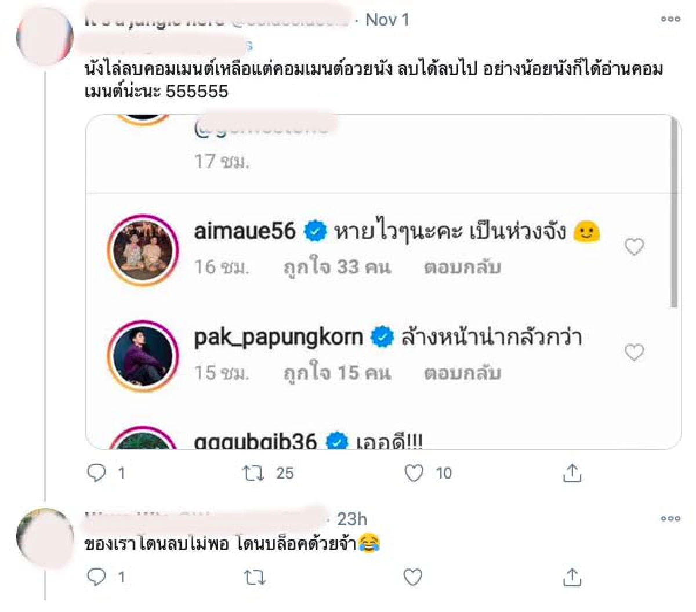Click the verified badge next to aimaue56
696x612 pixels.
(315, 229)
